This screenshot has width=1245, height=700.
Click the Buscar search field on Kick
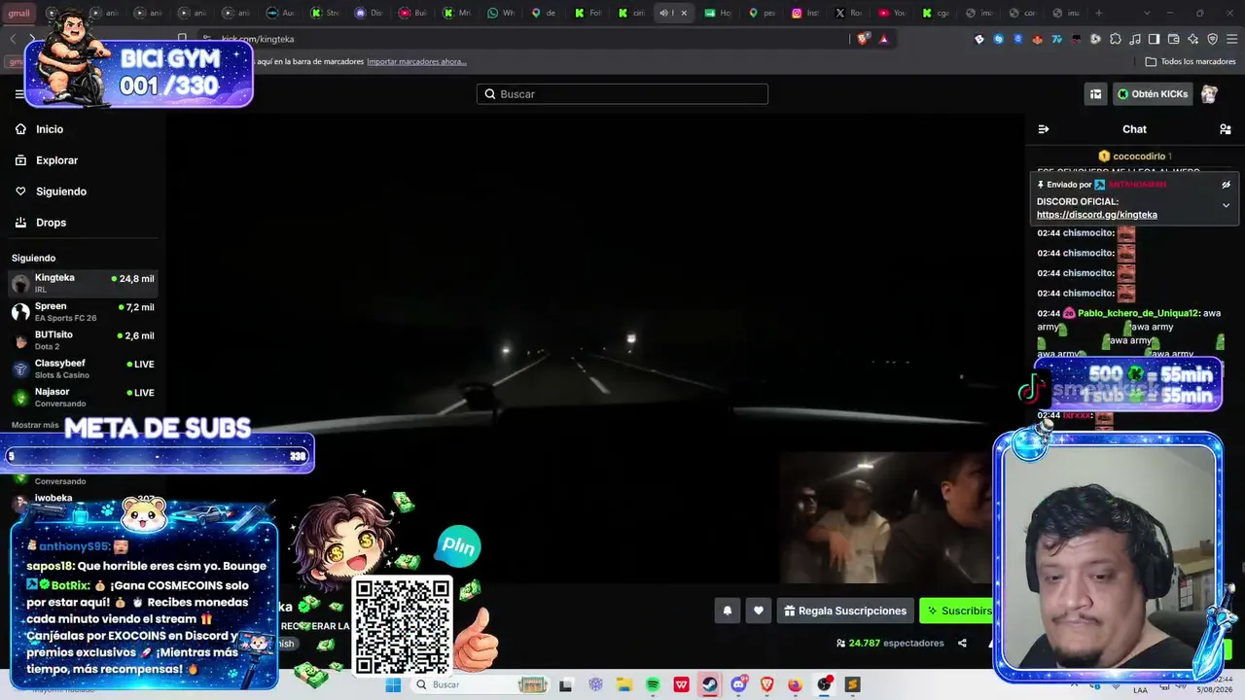tap(622, 94)
